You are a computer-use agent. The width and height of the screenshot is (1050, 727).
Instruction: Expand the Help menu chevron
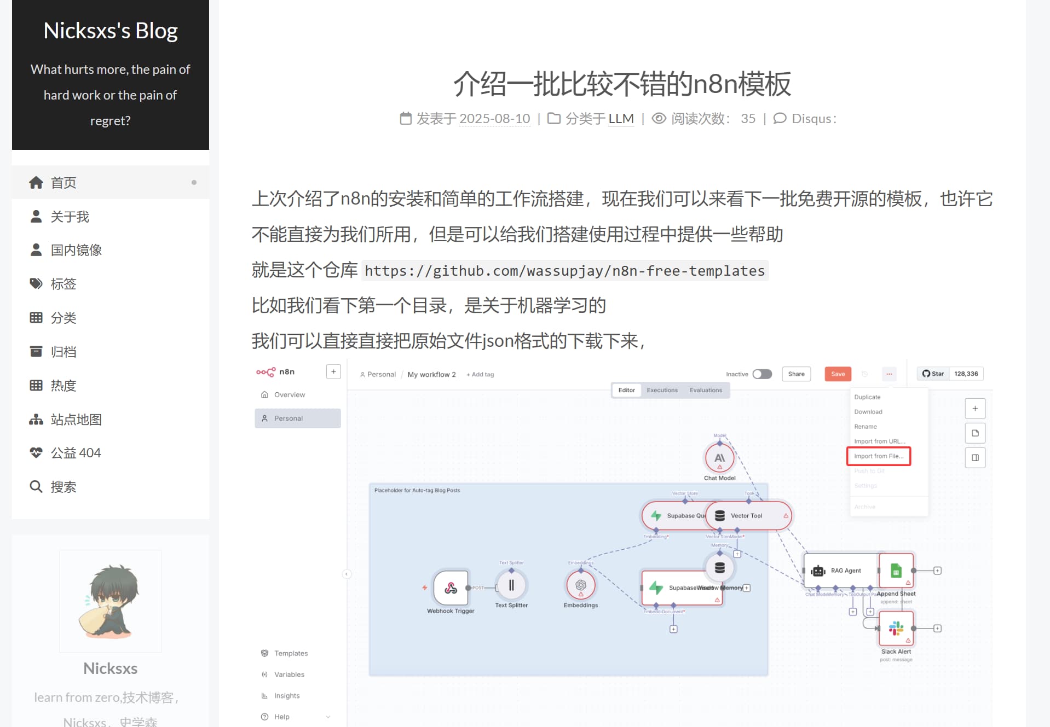click(327, 716)
